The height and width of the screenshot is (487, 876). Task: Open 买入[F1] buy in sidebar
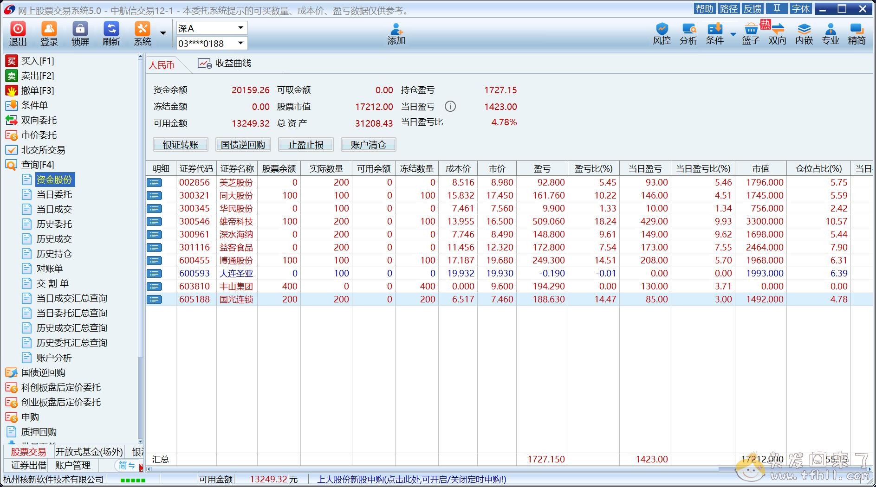coord(30,61)
